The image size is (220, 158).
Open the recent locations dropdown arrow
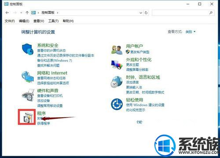[x=21, y=13]
